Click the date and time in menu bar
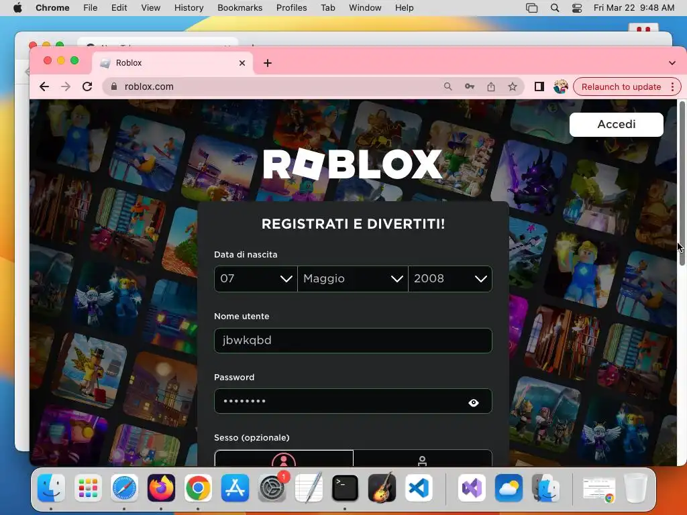 [633, 8]
